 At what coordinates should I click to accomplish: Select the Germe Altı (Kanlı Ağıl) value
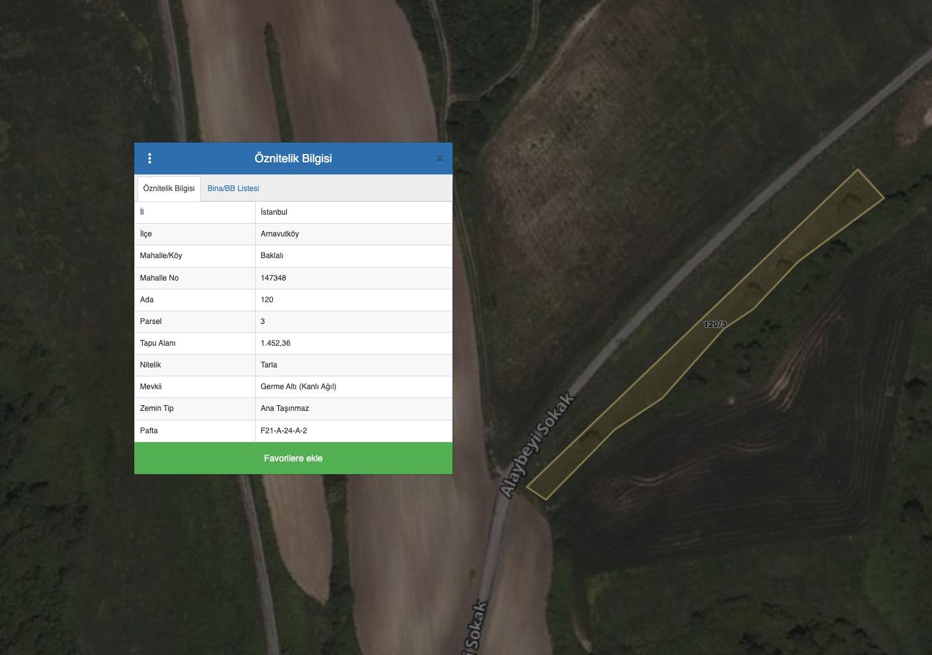299,387
